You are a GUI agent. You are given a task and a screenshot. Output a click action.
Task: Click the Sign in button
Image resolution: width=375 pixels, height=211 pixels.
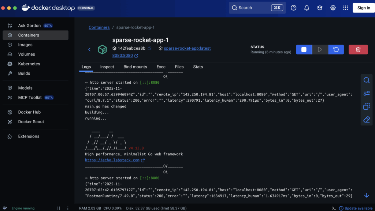coord(363,8)
